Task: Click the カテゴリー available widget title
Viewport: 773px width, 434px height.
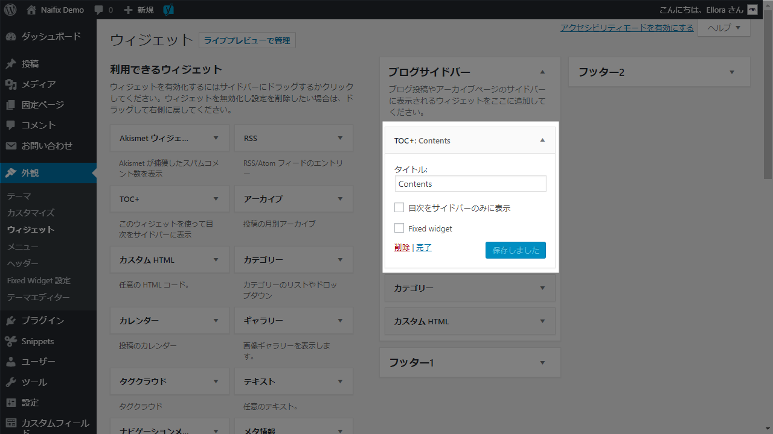Action: 263,260
